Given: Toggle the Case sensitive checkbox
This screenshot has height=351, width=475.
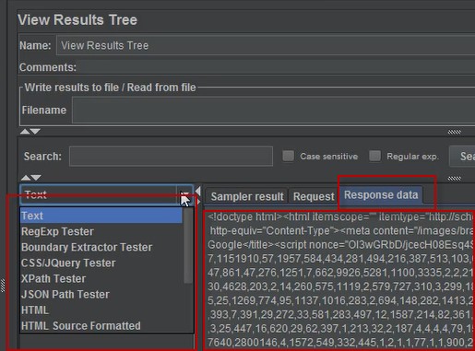Looking at the screenshot, I should coord(288,156).
